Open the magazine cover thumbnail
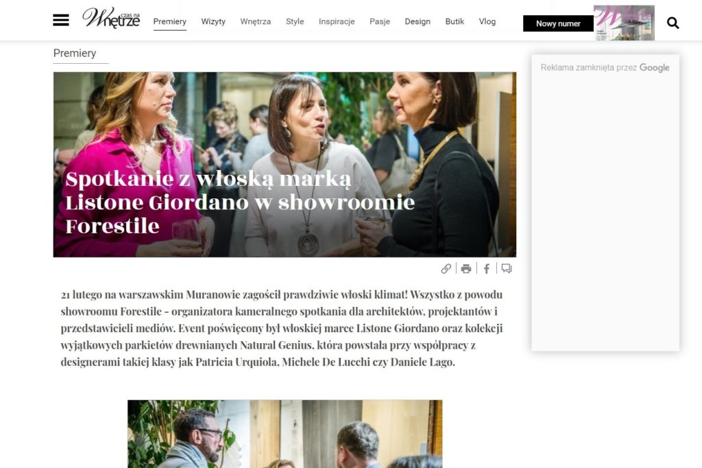 tap(624, 23)
